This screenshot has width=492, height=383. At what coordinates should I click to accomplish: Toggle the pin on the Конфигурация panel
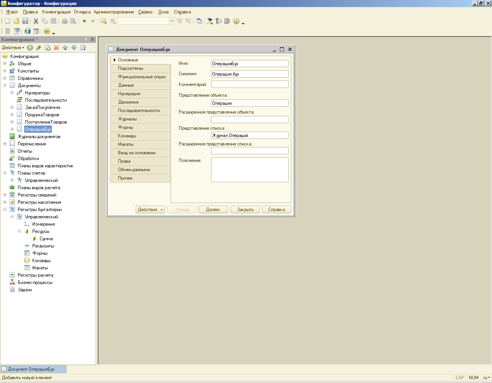(x=86, y=39)
